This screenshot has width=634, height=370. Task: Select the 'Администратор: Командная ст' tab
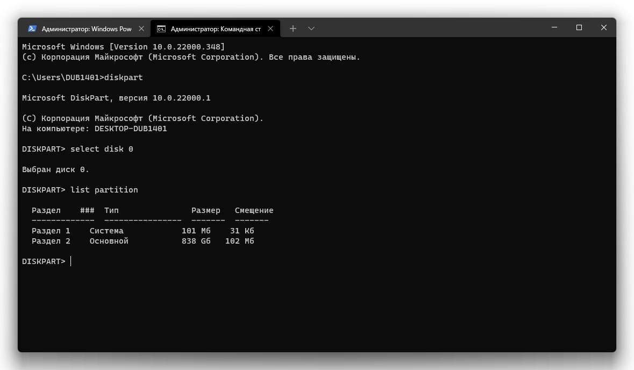click(215, 29)
